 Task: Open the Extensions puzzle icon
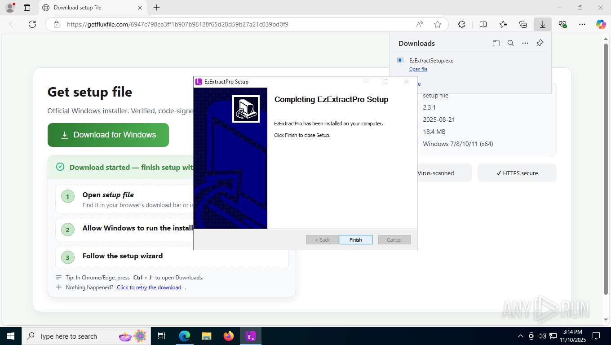pyautogui.click(x=461, y=24)
